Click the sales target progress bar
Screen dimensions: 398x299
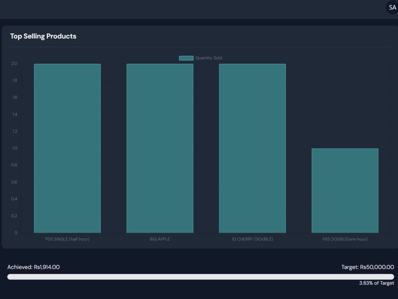pyautogui.click(x=201, y=277)
